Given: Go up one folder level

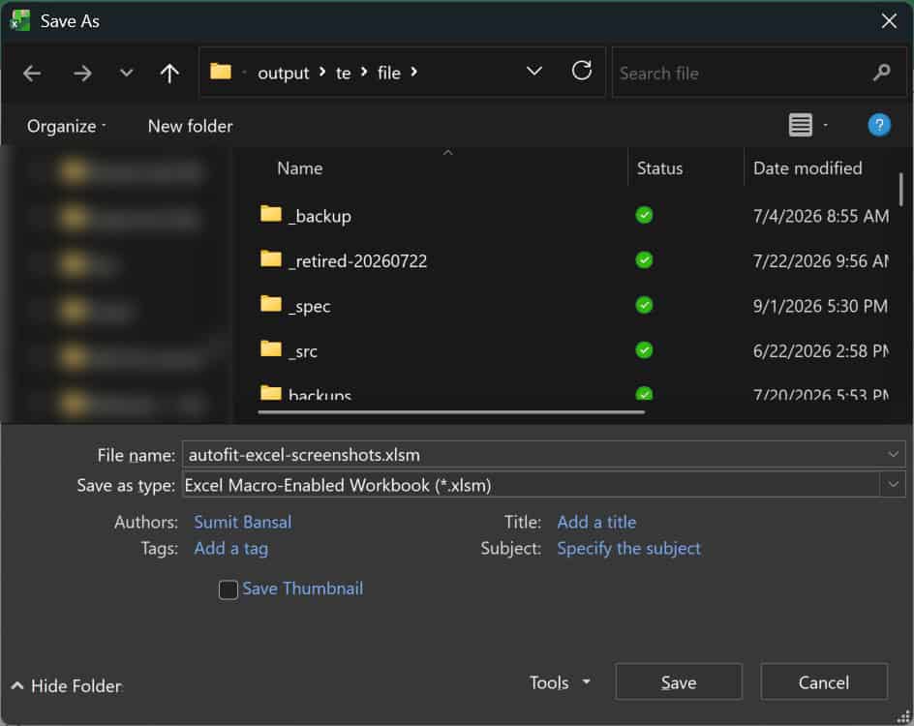Looking at the screenshot, I should (169, 74).
